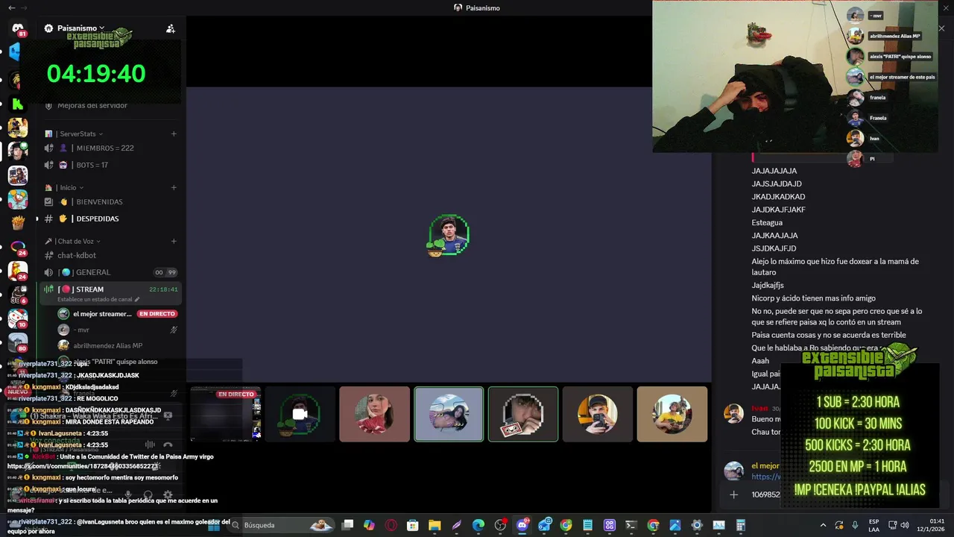Open the DESPEDIDAS text channel
954x537 pixels.
click(x=110, y=219)
